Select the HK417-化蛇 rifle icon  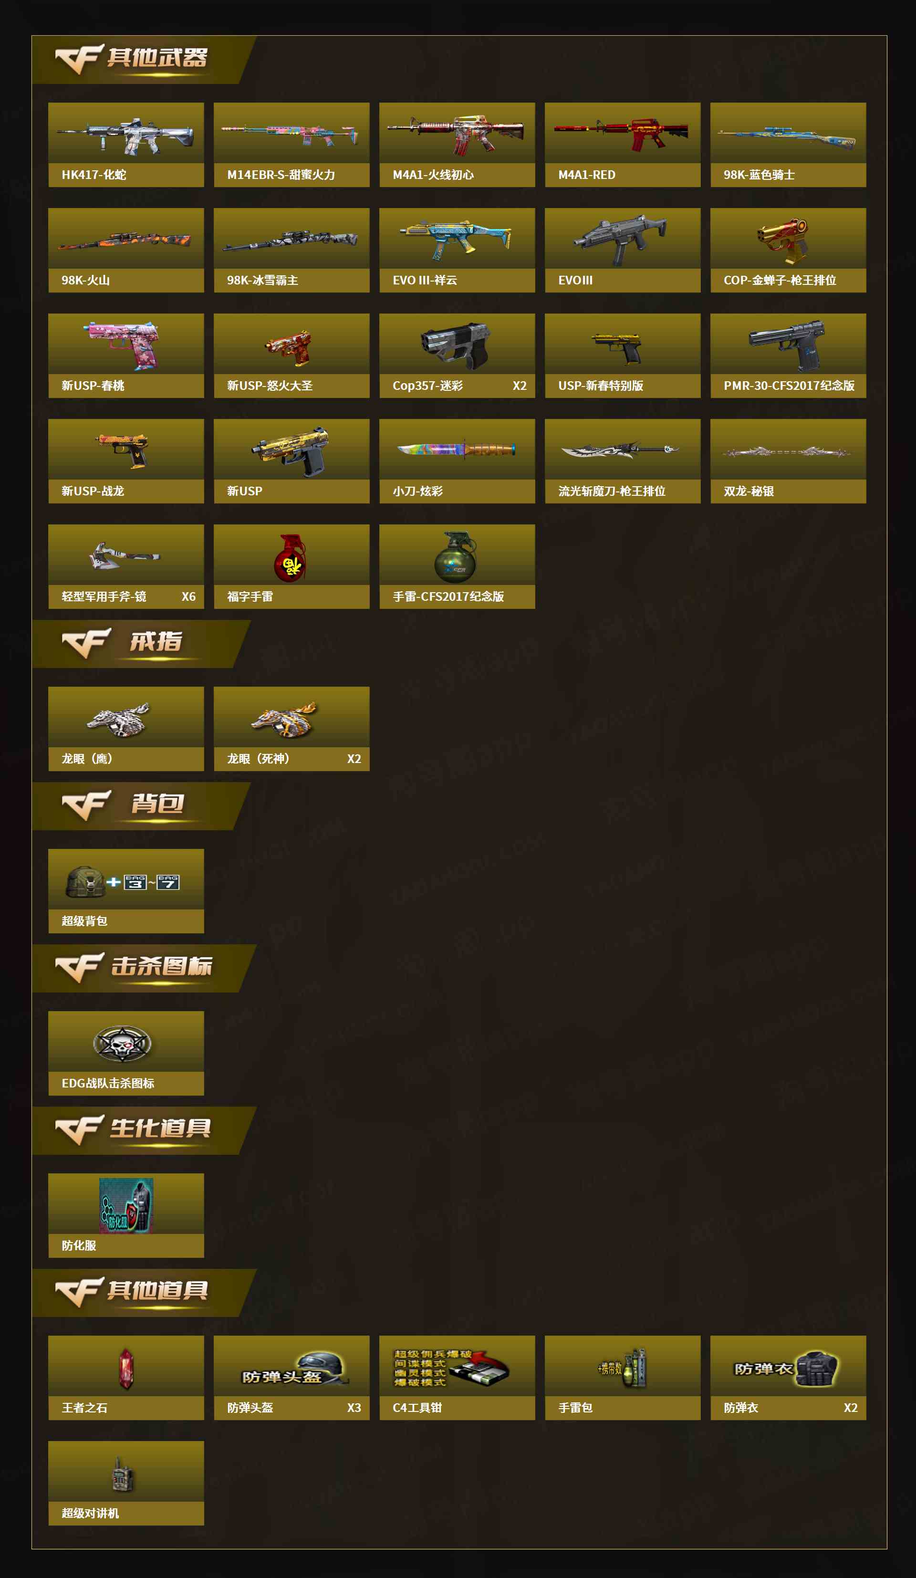click(125, 135)
